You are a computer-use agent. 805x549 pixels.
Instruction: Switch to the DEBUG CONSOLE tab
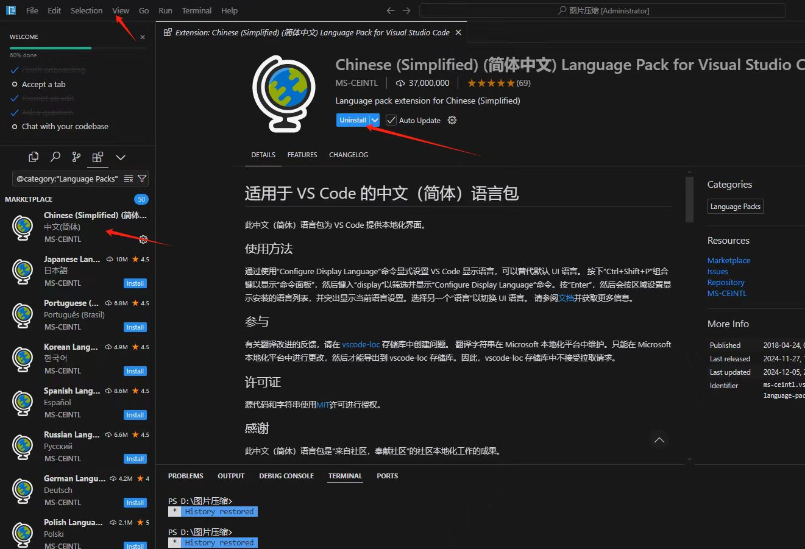coord(286,476)
